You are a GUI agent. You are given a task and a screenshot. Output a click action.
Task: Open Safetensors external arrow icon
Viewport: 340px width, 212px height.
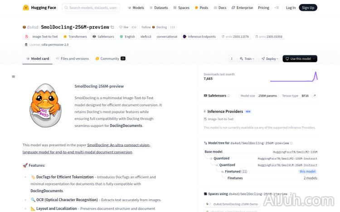tap(315, 96)
